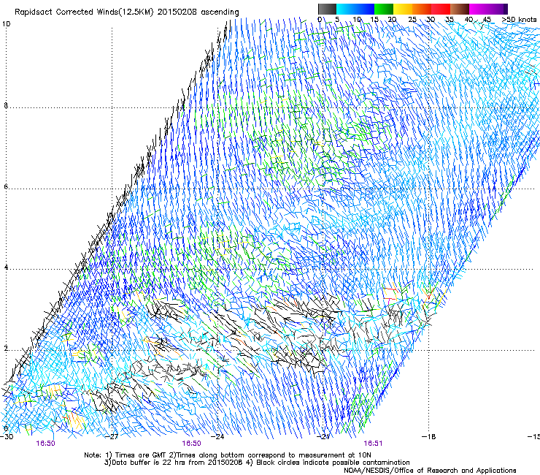Click the '40' legend label under color bar

coord(468,19)
